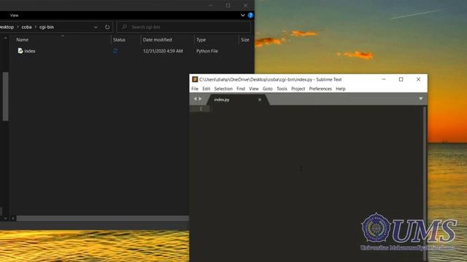Expand the File Explorer ribbon chevron
467x262 pixels.
click(243, 15)
